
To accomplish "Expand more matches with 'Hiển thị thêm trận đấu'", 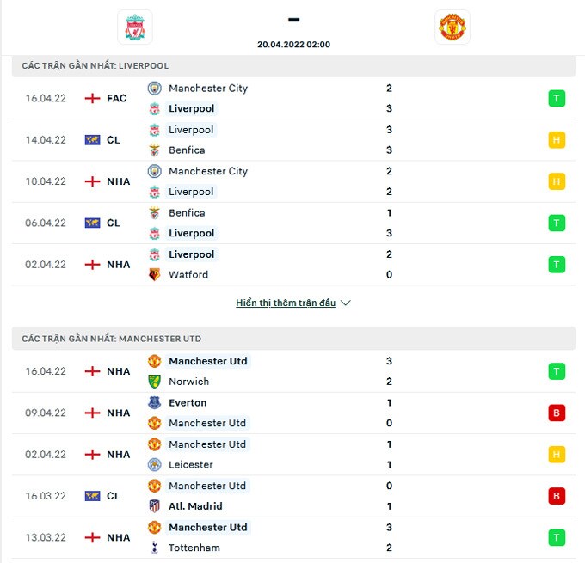I will pos(285,303).
